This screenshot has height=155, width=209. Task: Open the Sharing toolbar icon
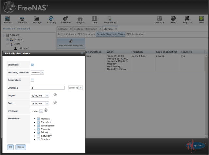(51, 20)
